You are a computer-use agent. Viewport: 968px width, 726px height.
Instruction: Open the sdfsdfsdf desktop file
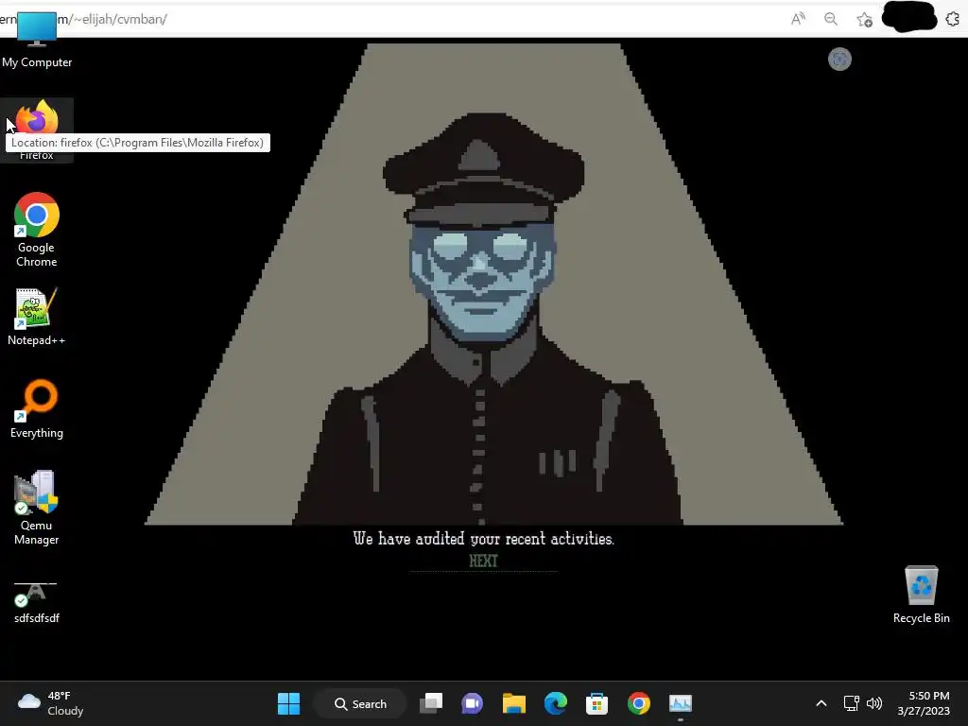[x=37, y=602]
